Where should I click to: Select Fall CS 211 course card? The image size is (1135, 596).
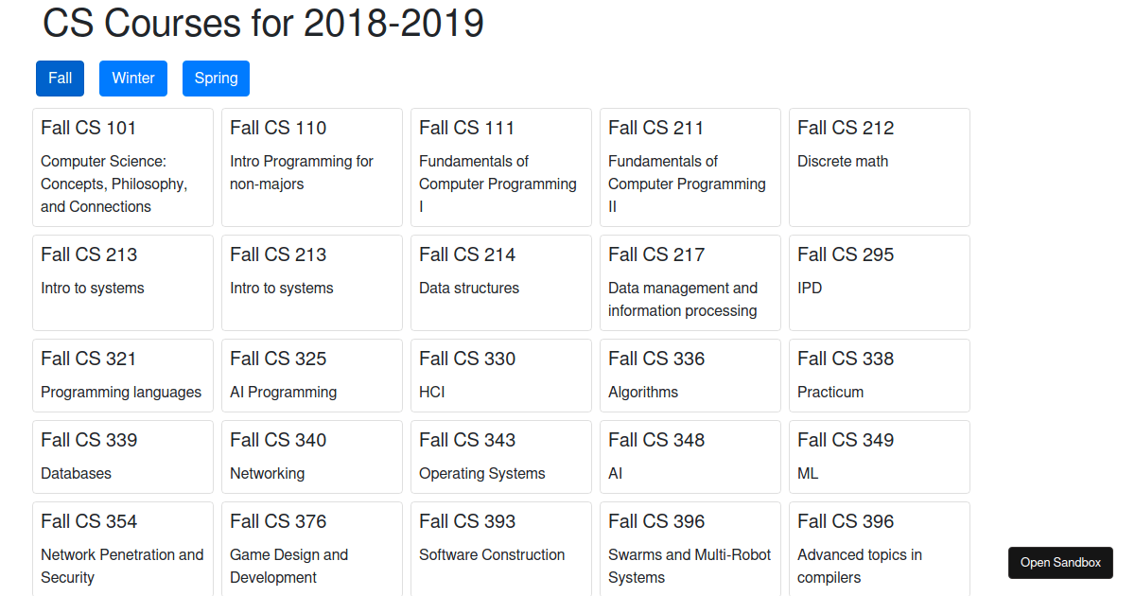[690, 167]
